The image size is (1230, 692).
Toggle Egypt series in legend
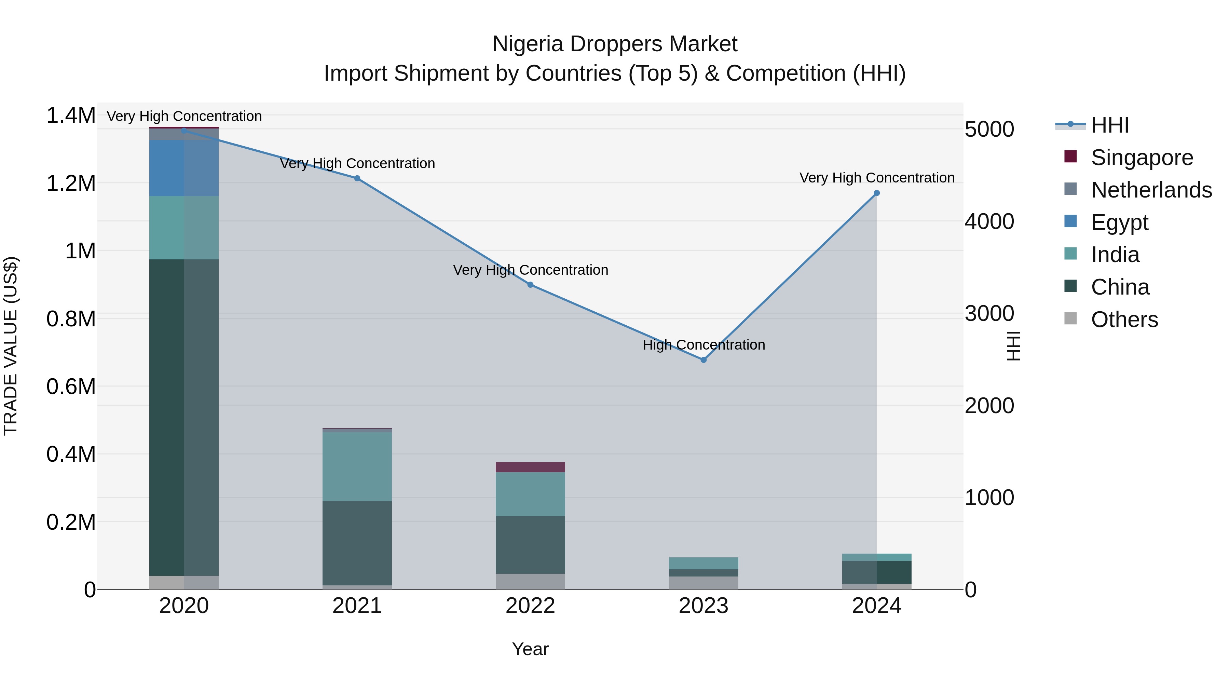pyautogui.click(x=1106, y=222)
